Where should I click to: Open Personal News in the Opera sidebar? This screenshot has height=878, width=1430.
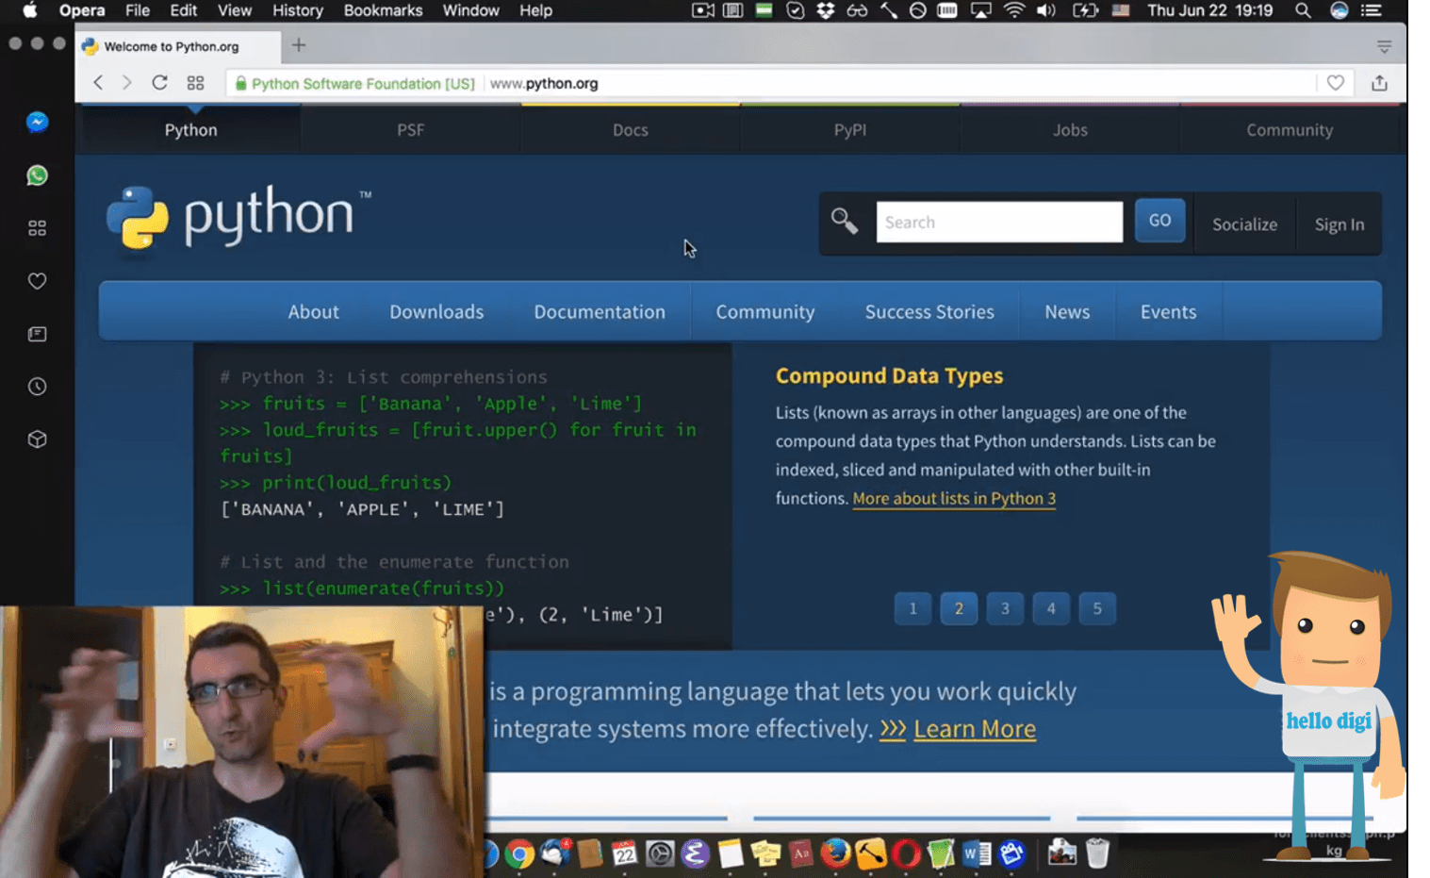[37, 334]
